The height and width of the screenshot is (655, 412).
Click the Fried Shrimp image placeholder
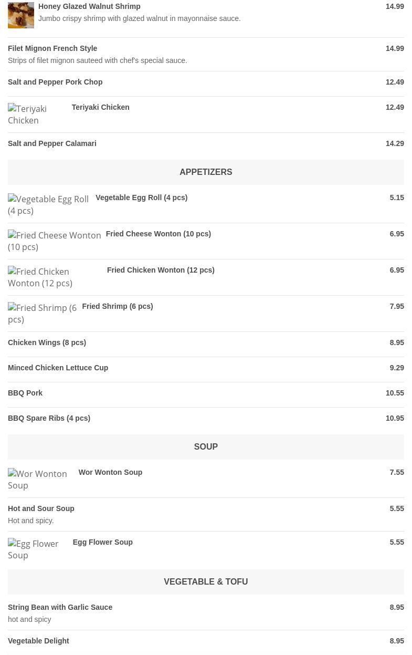point(42,314)
